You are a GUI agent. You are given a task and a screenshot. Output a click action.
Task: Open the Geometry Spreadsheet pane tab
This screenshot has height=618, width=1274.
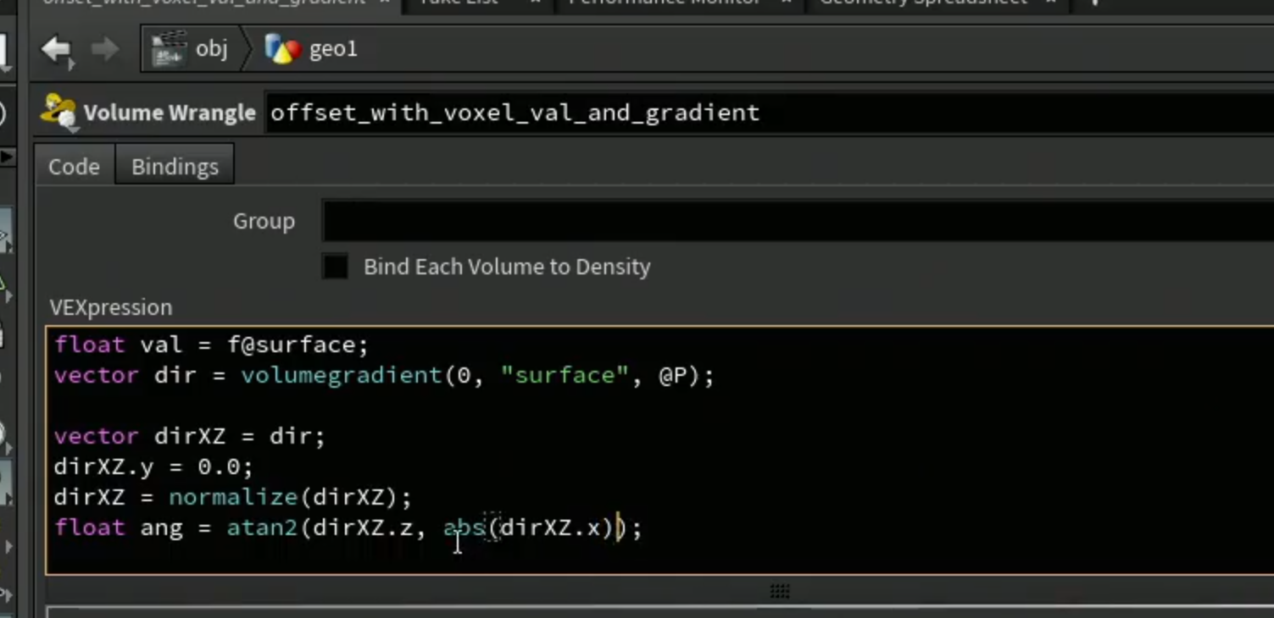[923, 3]
